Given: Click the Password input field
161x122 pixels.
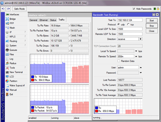Looking at the screenshot, I should 128,73.
